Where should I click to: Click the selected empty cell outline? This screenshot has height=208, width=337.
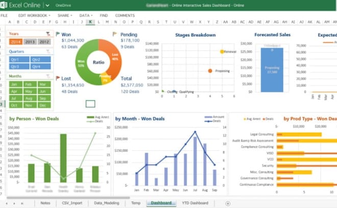[x=90, y=104]
